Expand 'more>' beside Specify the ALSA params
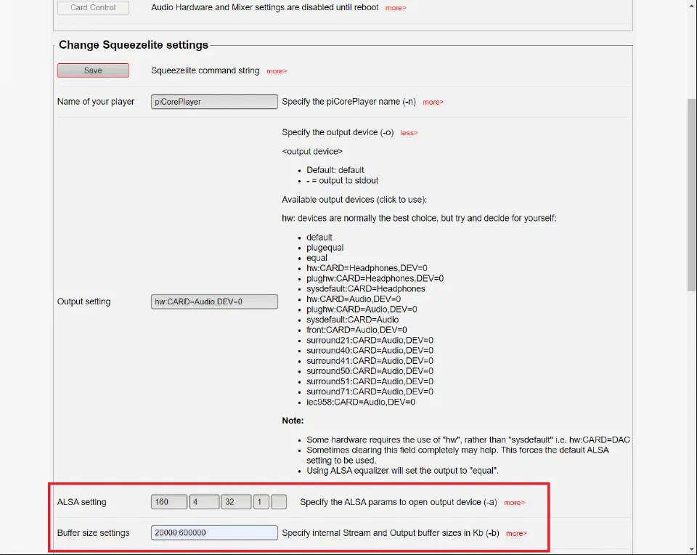The width and height of the screenshot is (697, 555). click(x=514, y=503)
